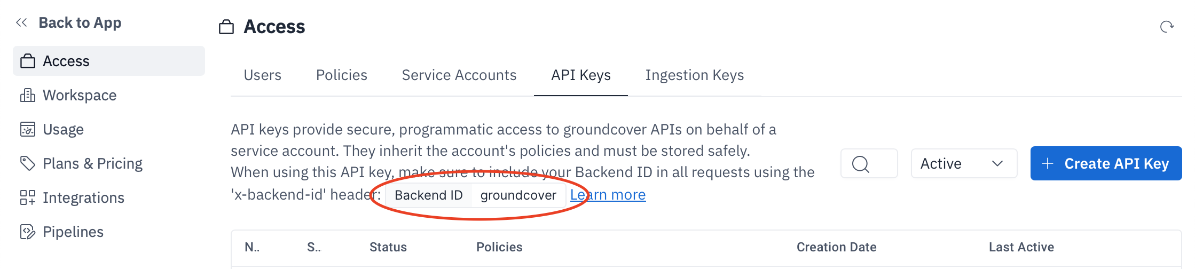Go to the Ingestion Keys tab

point(694,75)
